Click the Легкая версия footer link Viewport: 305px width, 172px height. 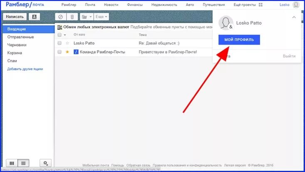click(x=235, y=165)
